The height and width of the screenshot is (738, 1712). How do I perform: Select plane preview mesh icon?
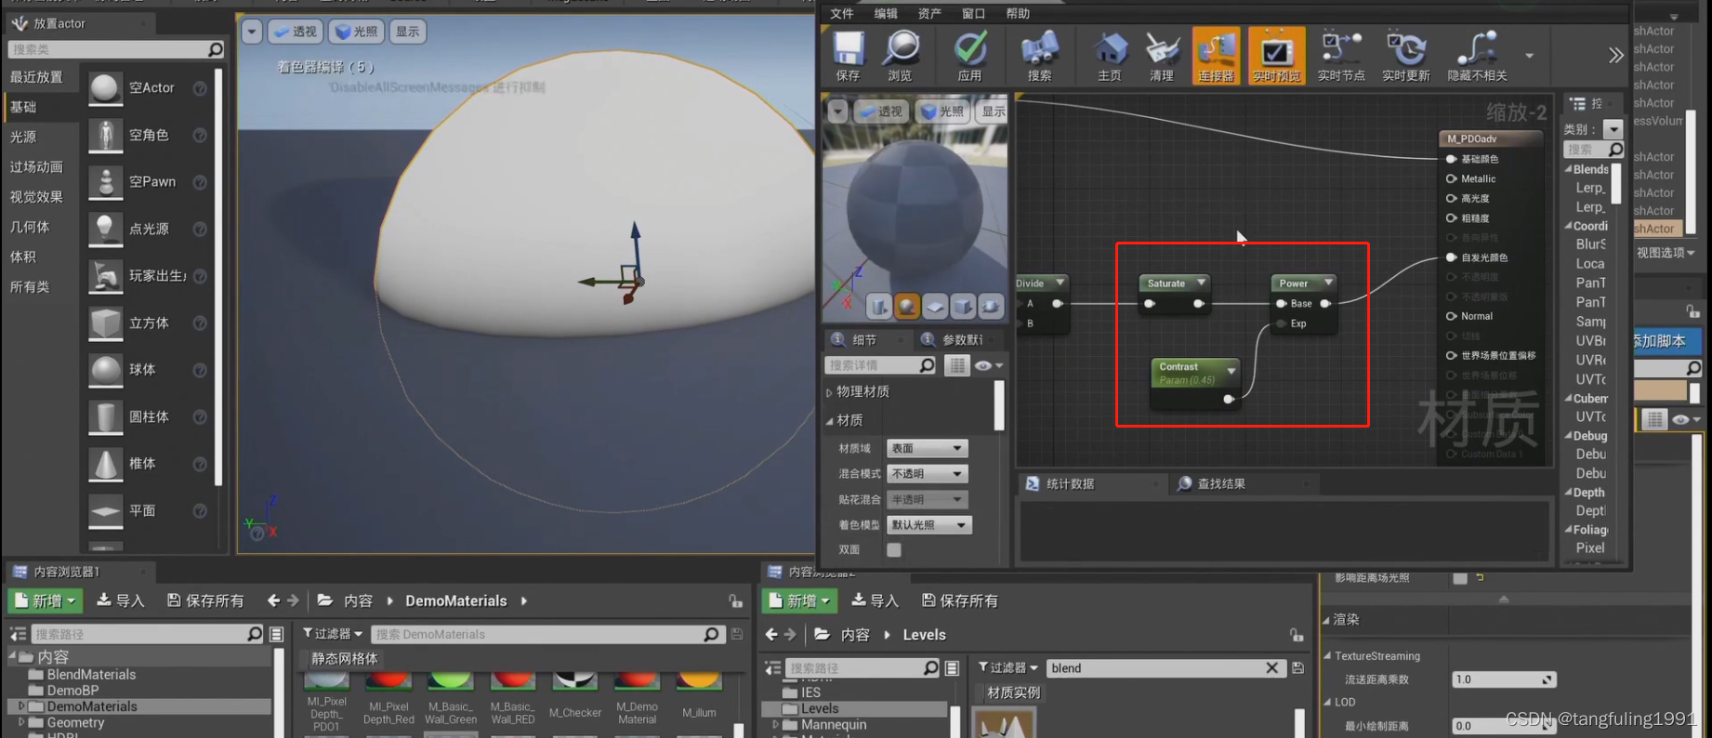tap(935, 306)
